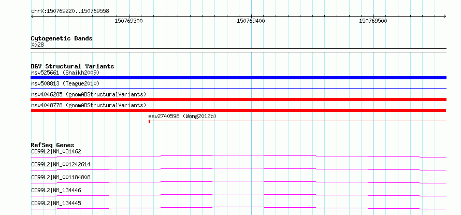
Task: Click the magenta line of NM_134446
Action: 238,195
